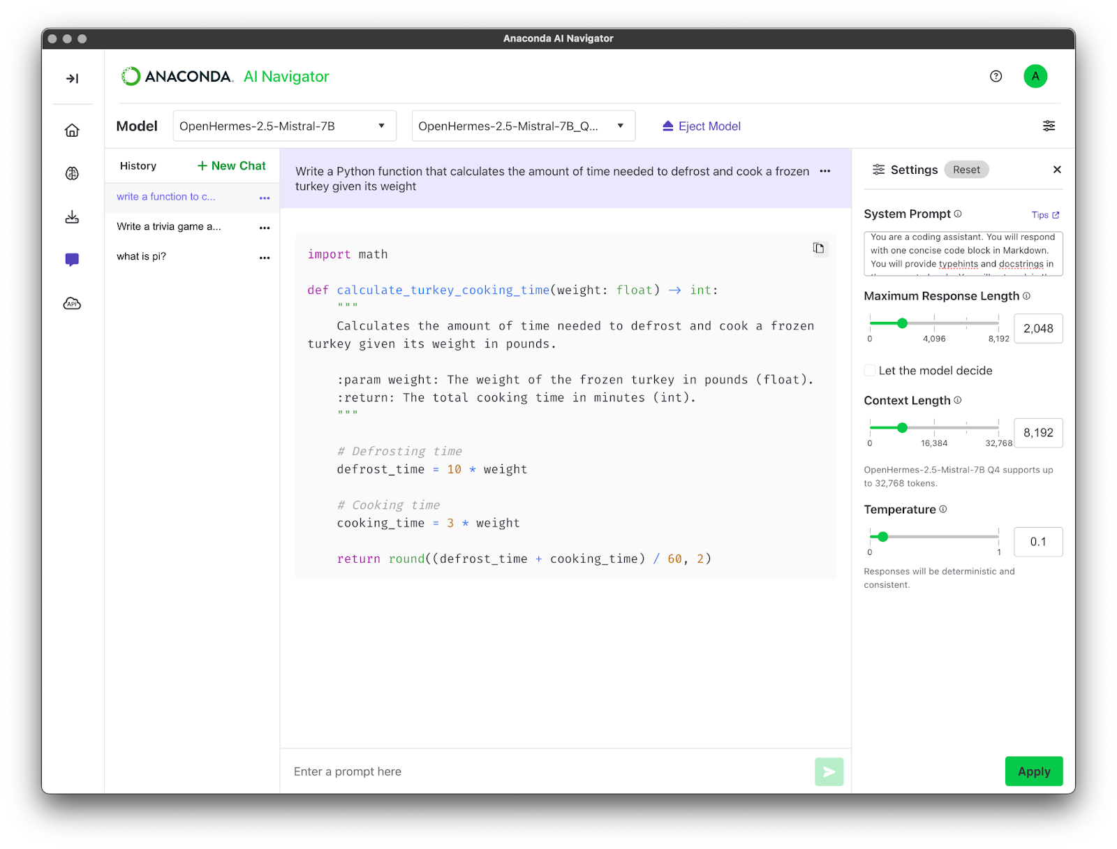Click the help question mark icon
This screenshot has height=849, width=1117.
point(996,76)
